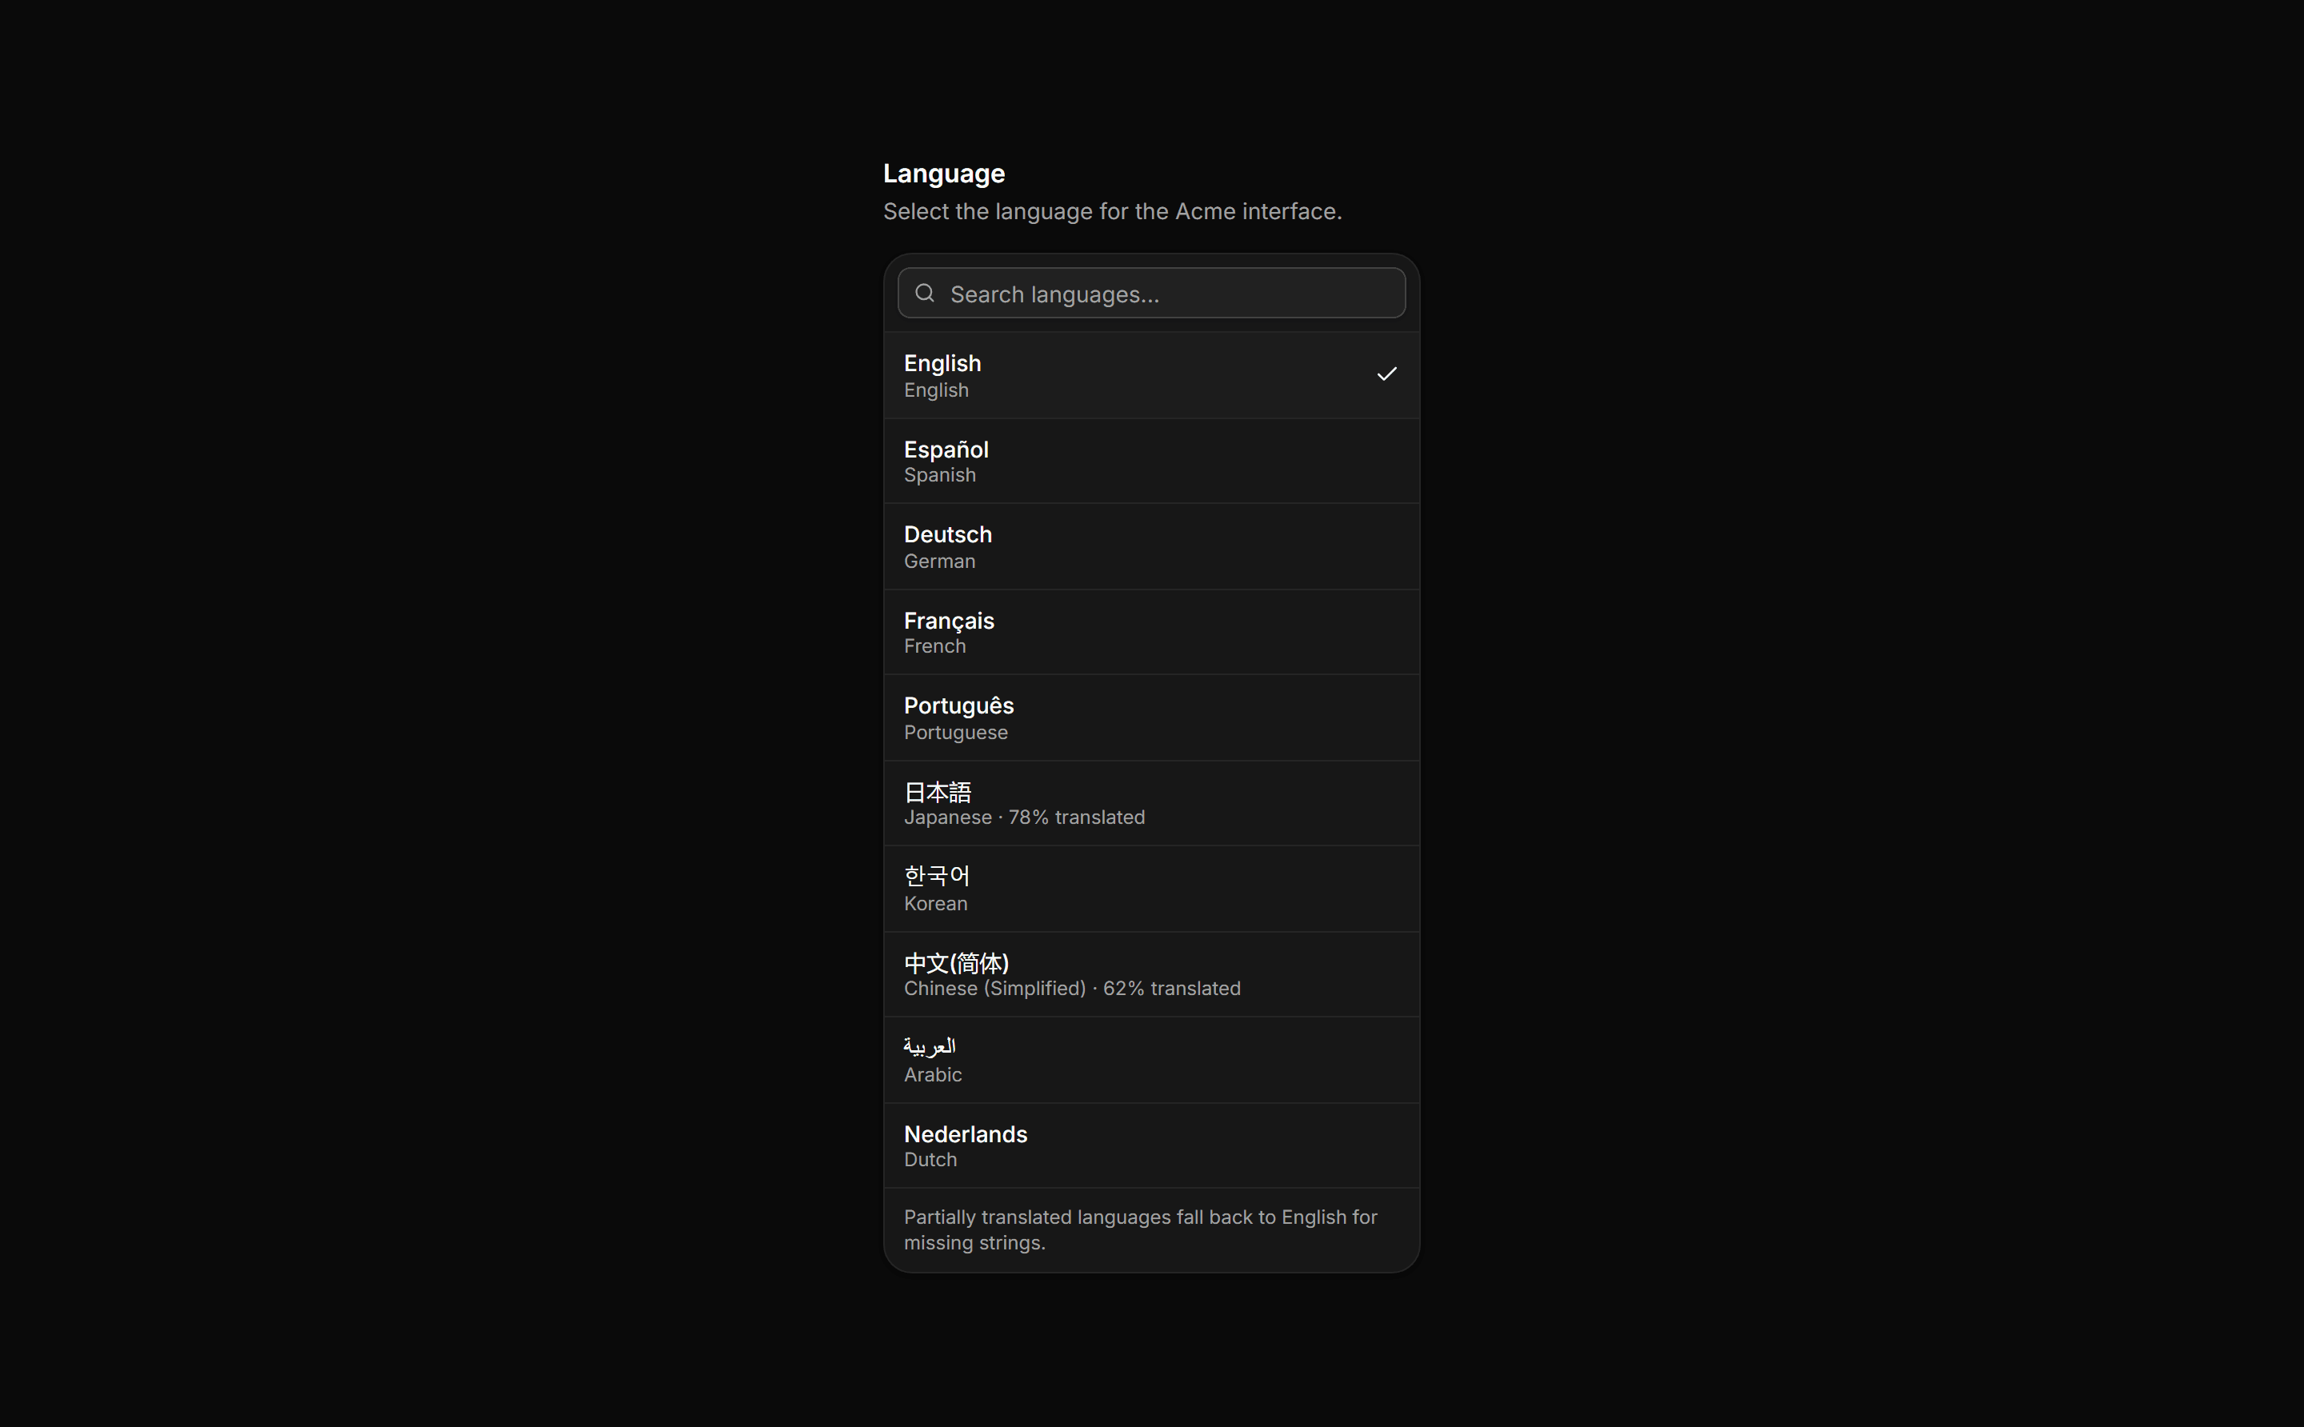Click the 'Spanish' sublabel text
2304x1427 pixels.
coord(940,476)
